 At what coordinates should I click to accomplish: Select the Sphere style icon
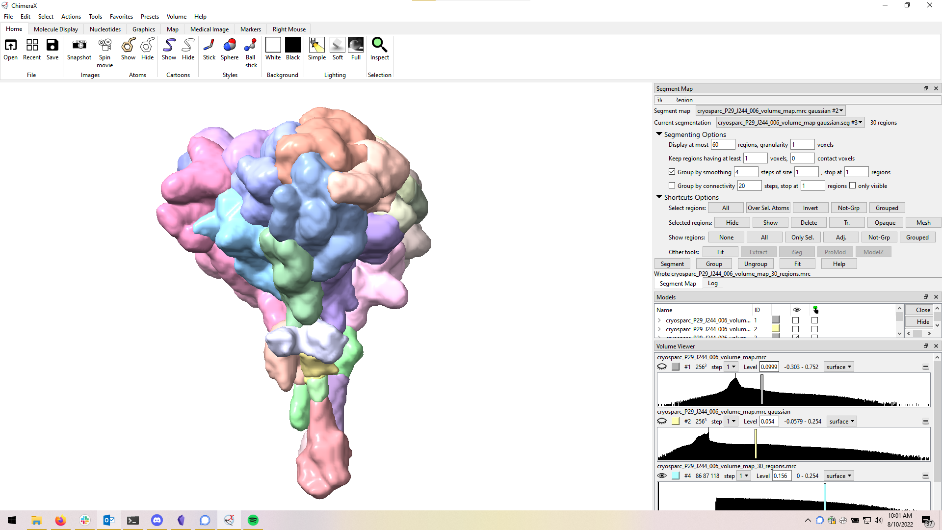pyautogui.click(x=229, y=45)
